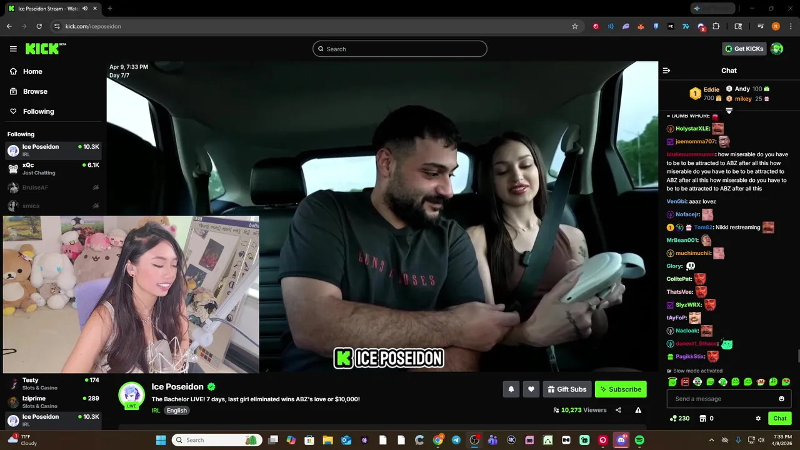Click the Kick logo
The image size is (800, 450).
point(46,49)
